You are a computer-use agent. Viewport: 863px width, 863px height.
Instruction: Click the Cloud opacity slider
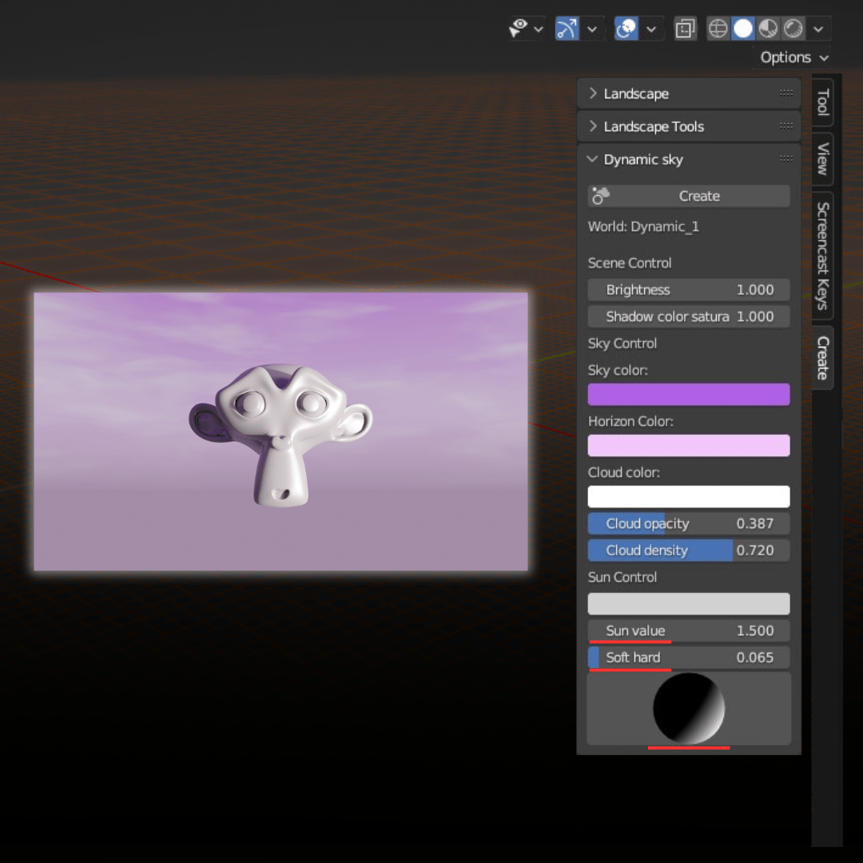click(x=689, y=523)
